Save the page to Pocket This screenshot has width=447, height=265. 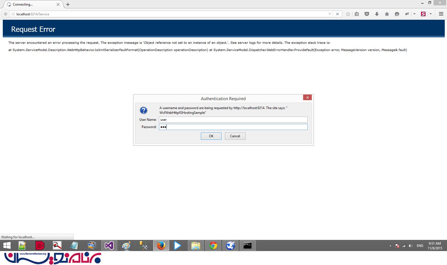click(x=367, y=14)
